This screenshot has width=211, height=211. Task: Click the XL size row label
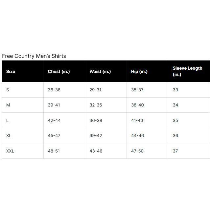tap(9, 136)
